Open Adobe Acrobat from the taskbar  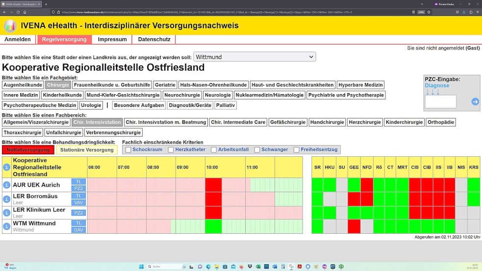(x=300, y=267)
